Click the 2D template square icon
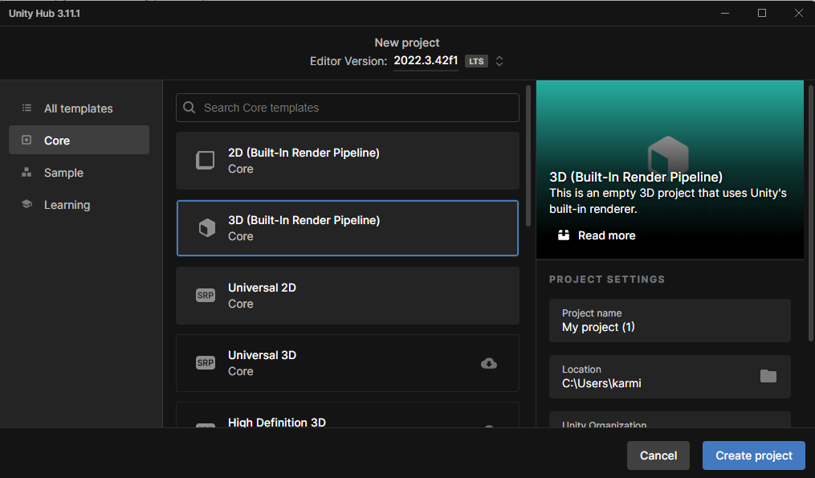The height and width of the screenshot is (478, 815). click(x=206, y=161)
